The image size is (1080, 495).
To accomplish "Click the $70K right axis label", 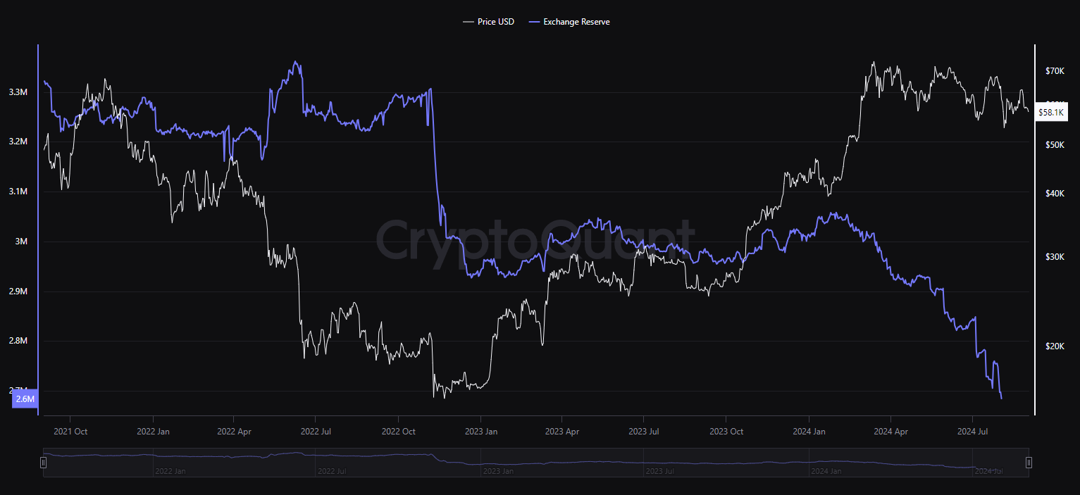I will tap(1055, 71).
